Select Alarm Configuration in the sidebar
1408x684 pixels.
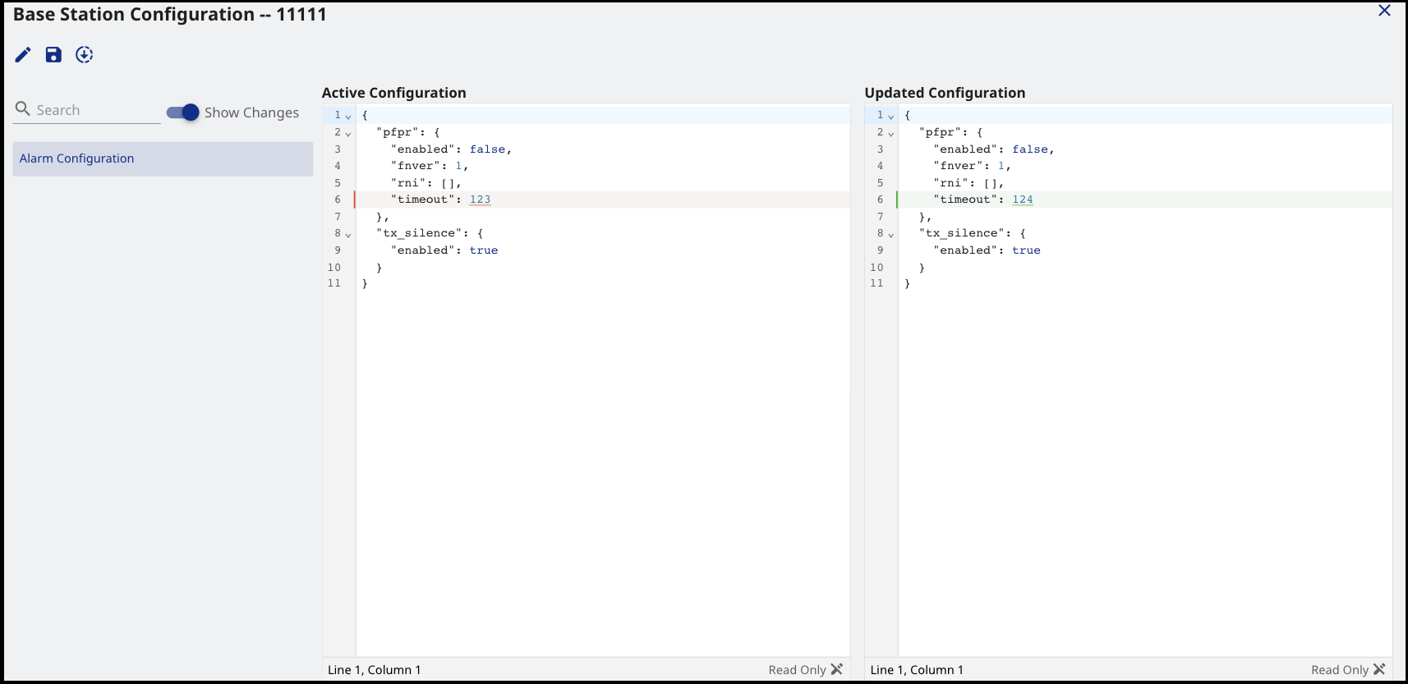163,158
